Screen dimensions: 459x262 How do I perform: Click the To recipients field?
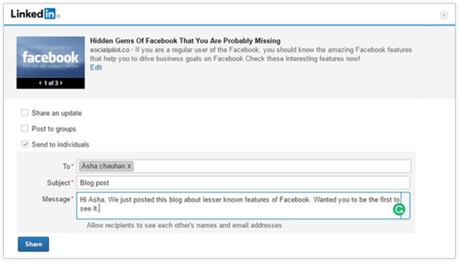point(244,166)
